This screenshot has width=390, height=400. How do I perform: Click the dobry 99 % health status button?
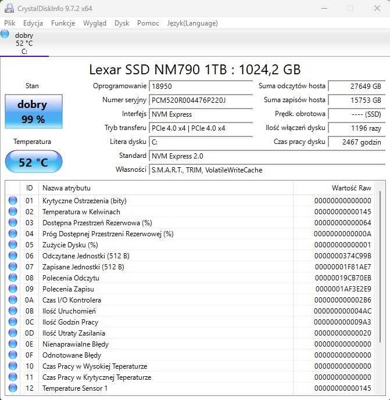pos(34,111)
